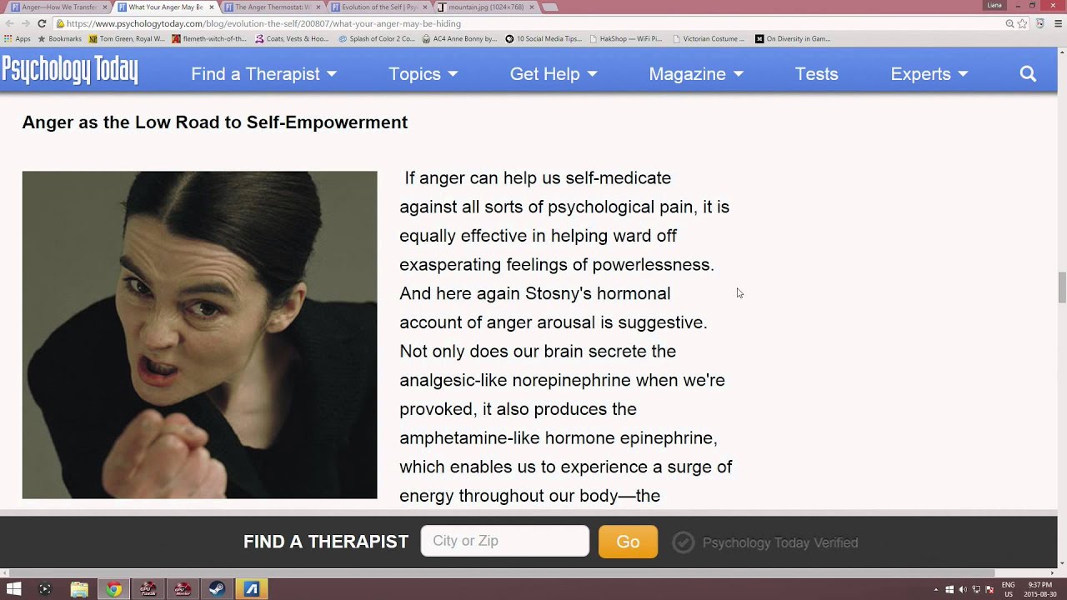
Task: Expand the Experts dropdown
Action: [x=929, y=73]
